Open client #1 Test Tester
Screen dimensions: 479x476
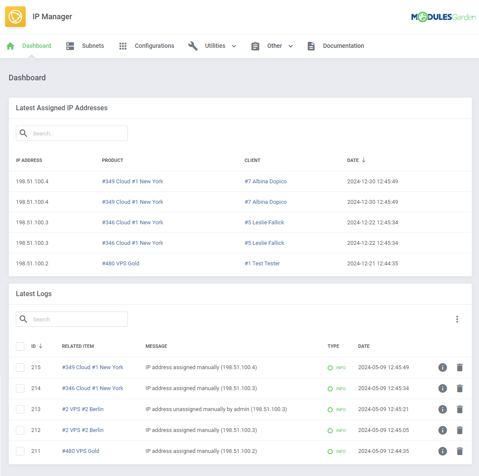[x=262, y=263]
